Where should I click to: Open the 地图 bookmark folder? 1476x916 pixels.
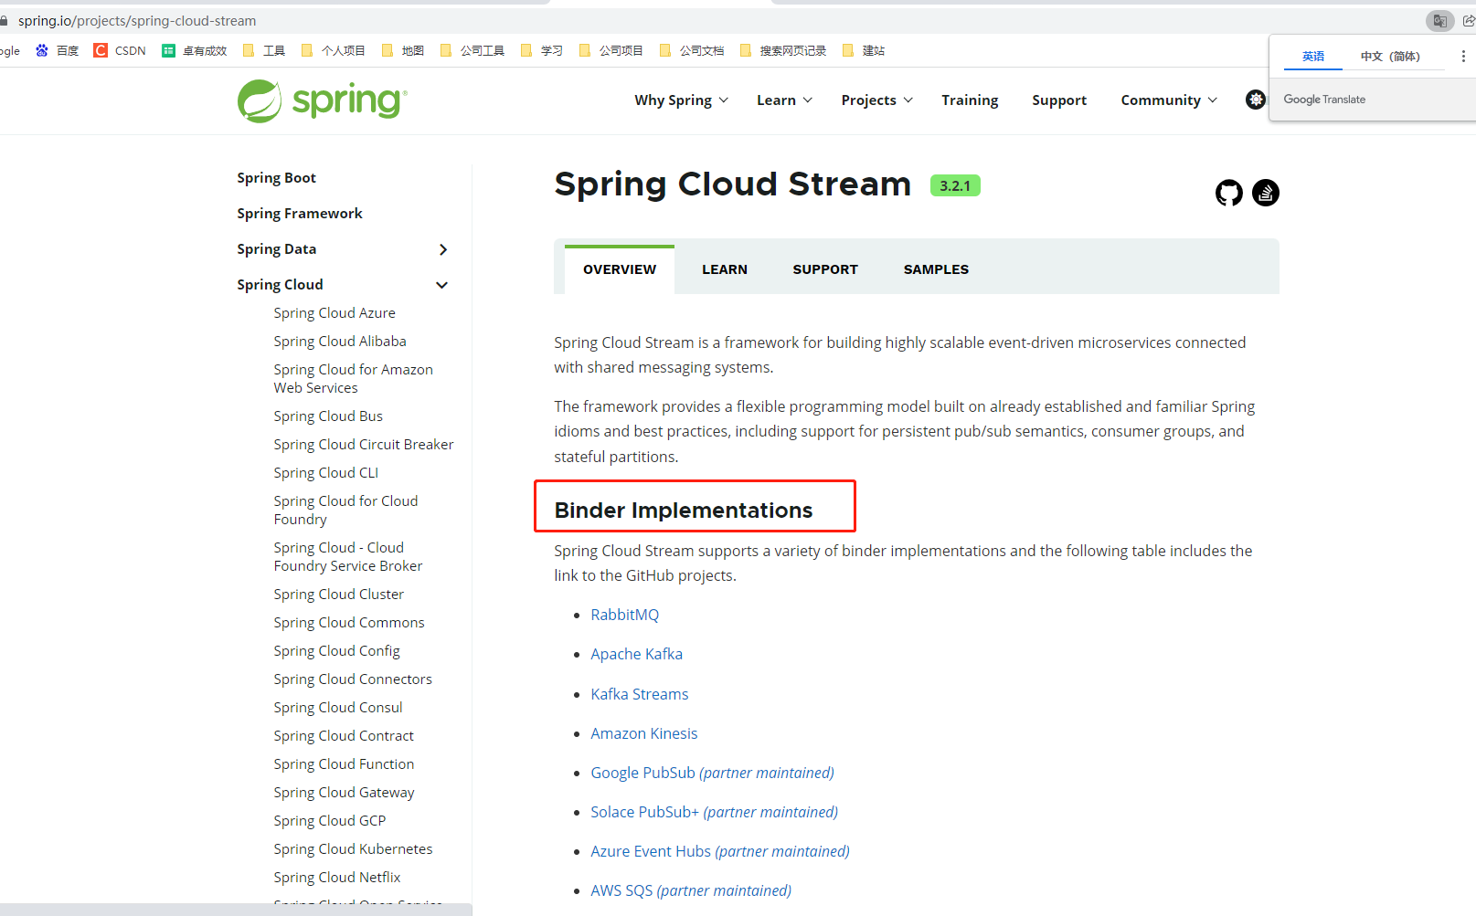coord(403,50)
